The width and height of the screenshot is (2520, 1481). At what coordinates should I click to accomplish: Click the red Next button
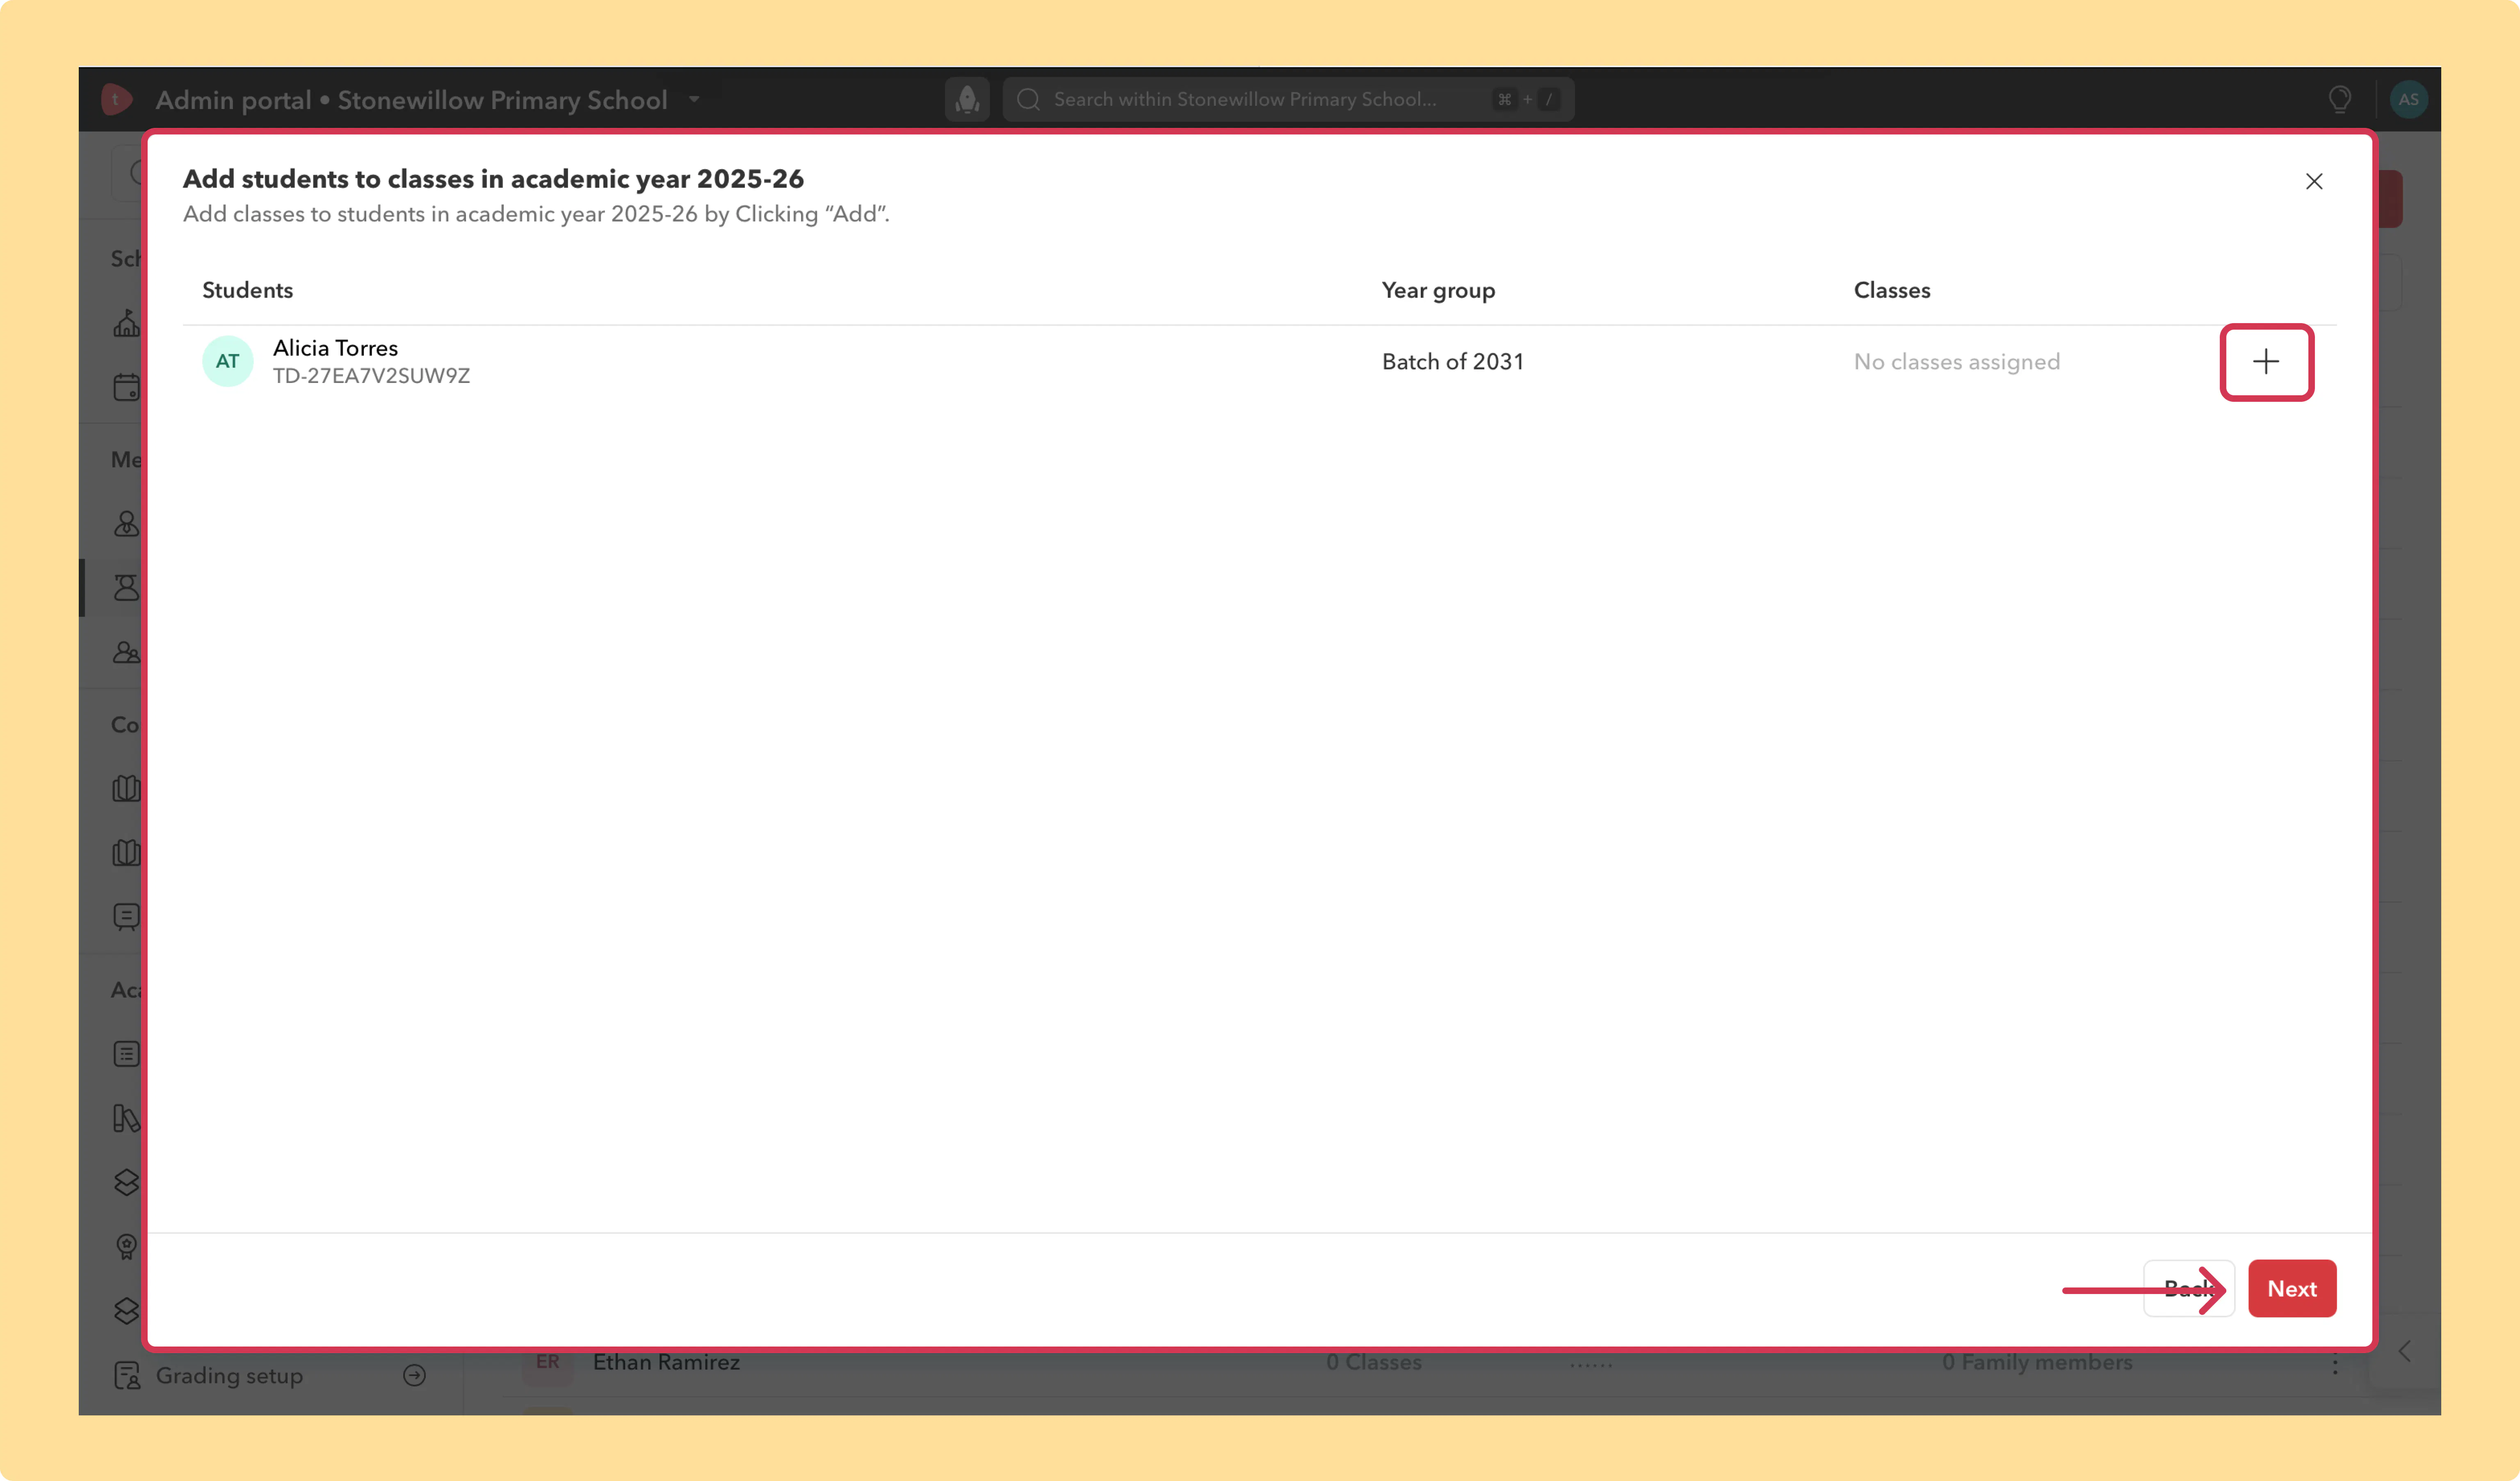pyautogui.click(x=2292, y=1288)
